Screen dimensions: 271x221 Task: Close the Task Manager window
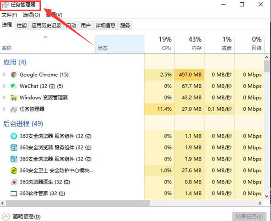[260, 5]
